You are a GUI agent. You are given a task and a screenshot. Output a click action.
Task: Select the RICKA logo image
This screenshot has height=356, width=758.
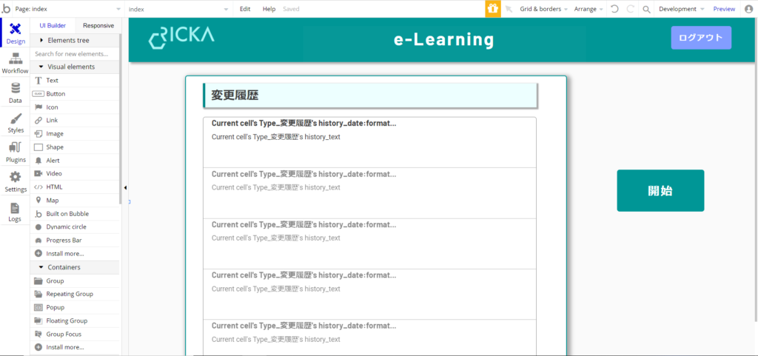[x=181, y=38]
